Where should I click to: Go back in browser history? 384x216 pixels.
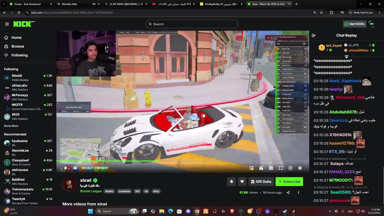4,13
